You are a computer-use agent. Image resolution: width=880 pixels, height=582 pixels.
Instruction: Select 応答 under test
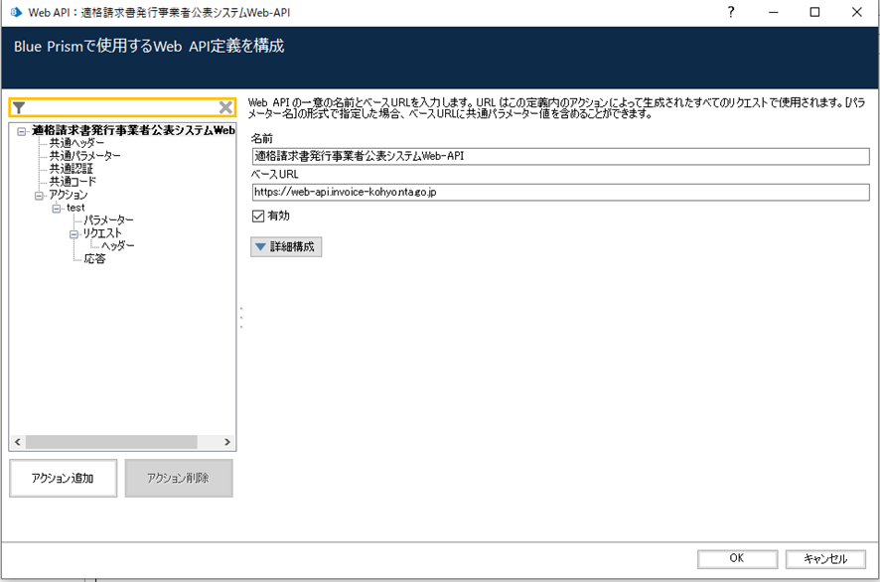pos(94,259)
